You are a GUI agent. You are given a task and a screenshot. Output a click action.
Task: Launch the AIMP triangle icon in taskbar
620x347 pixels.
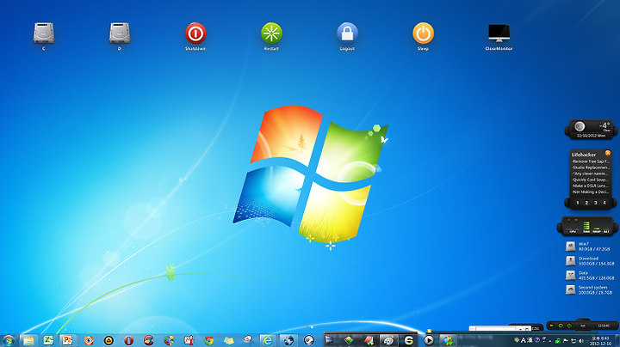click(x=108, y=340)
